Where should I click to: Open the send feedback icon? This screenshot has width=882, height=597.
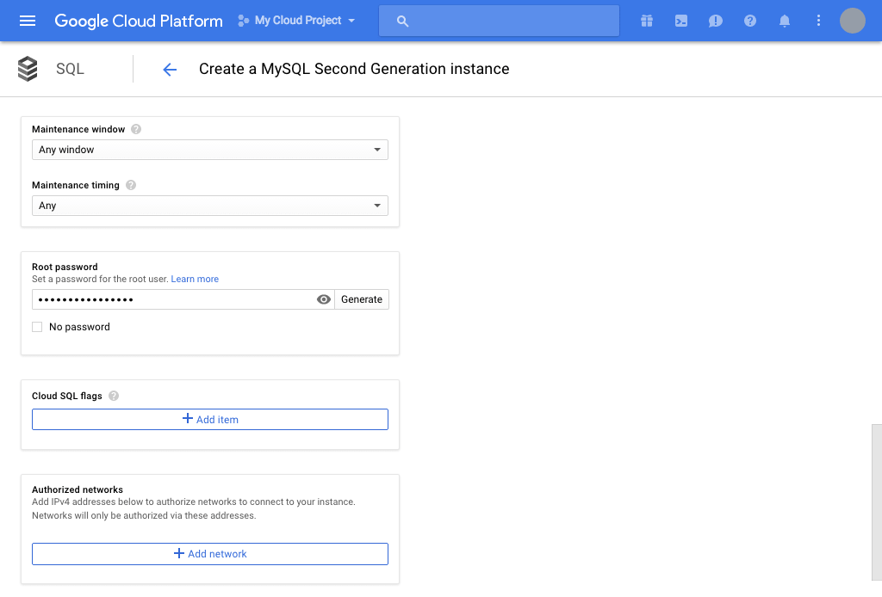(716, 21)
